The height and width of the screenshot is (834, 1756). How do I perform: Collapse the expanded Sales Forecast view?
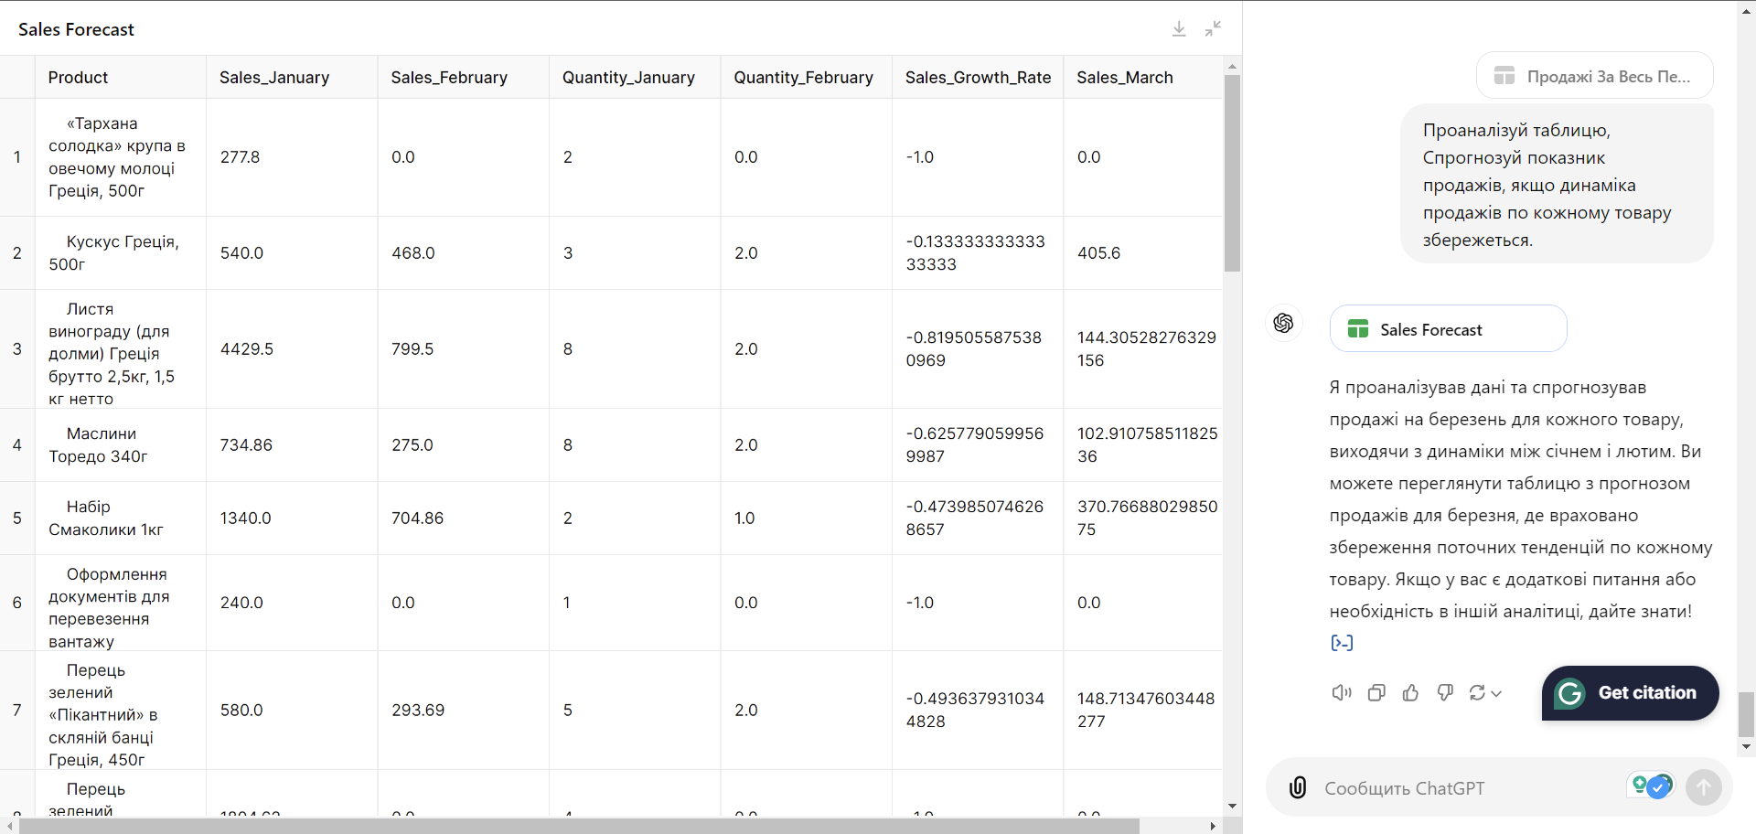pyautogui.click(x=1213, y=29)
